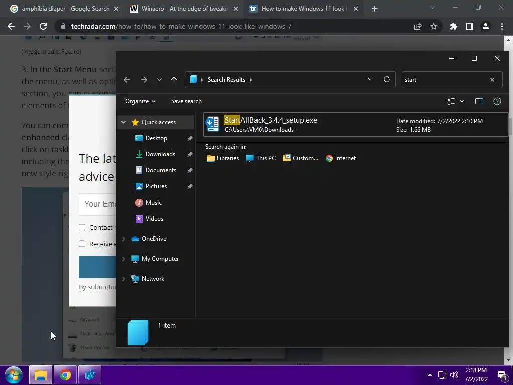Open the Windows Start button
The height and width of the screenshot is (385, 513).
click(14, 375)
